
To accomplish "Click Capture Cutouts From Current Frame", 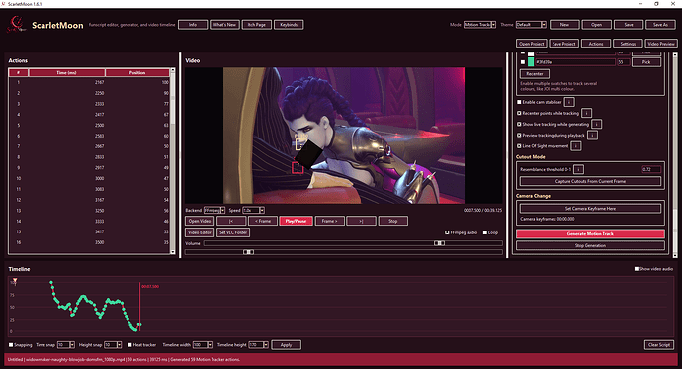I will (590, 181).
